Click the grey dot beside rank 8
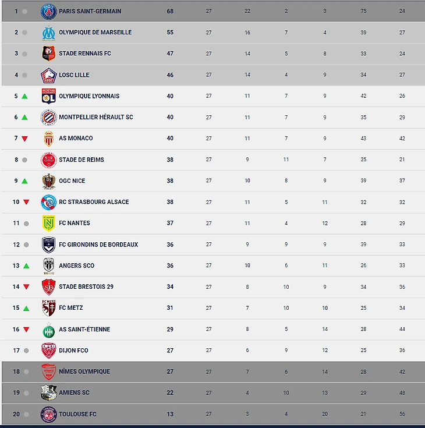Image resolution: width=425 pixels, height=428 pixels. (25, 160)
